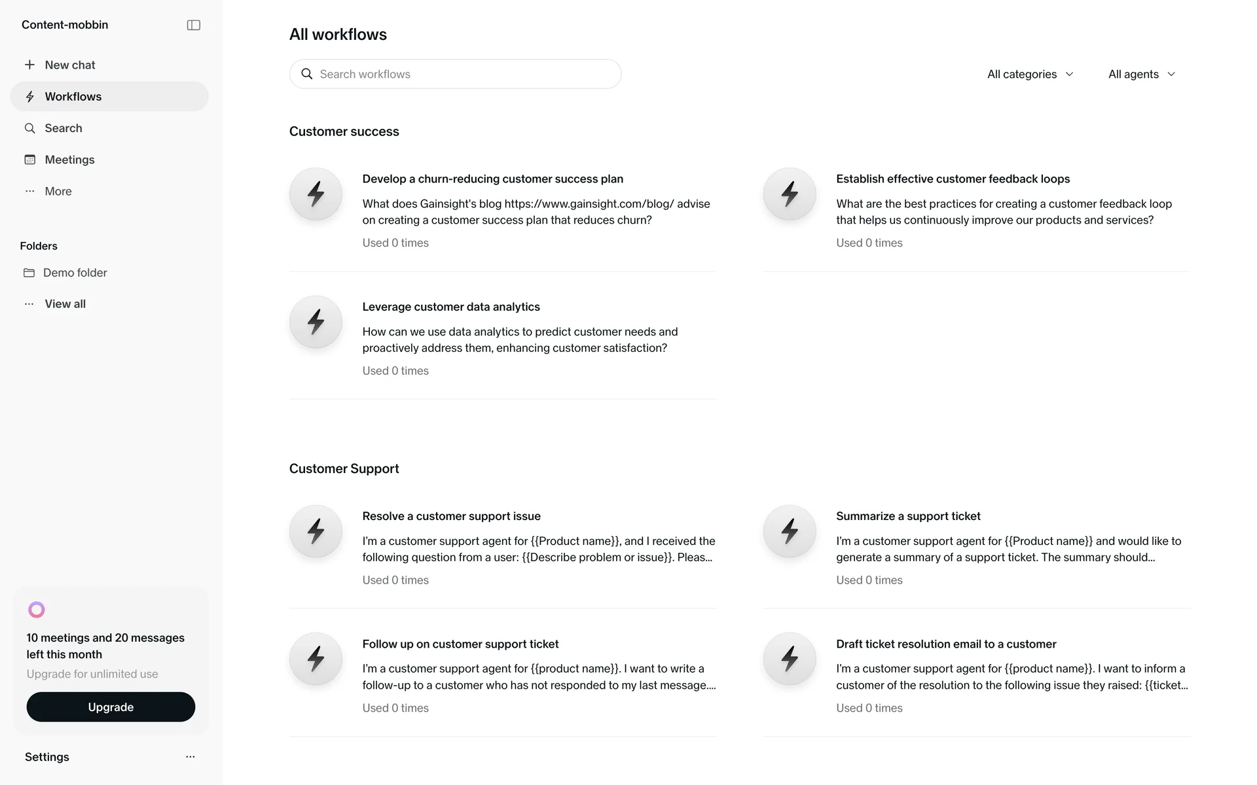
Task: Click the Upgrade button
Action: (x=111, y=707)
